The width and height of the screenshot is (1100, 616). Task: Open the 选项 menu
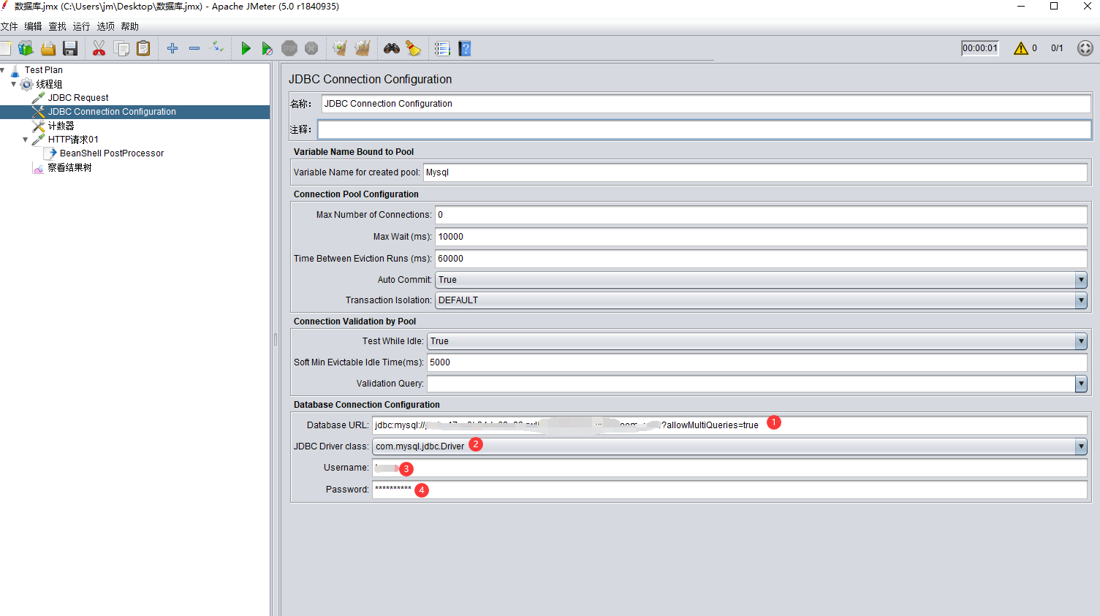(106, 26)
